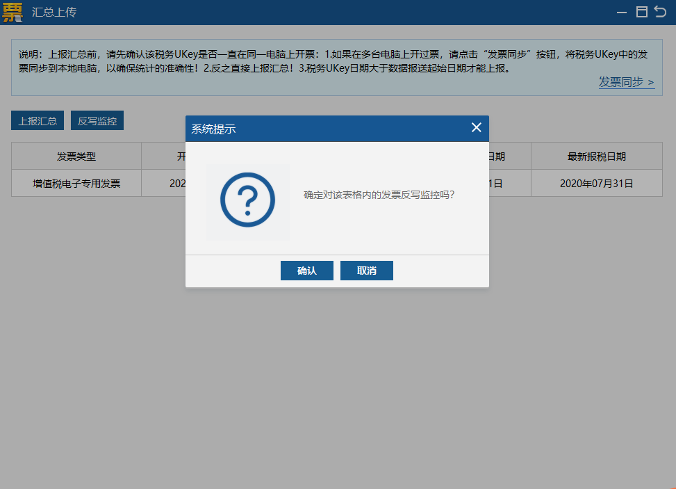Click the 发票类型 column header
The image size is (676, 489).
click(x=76, y=157)
